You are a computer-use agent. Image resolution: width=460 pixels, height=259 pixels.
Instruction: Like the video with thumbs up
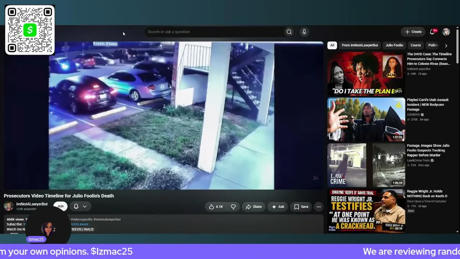(x=216, y=206)
